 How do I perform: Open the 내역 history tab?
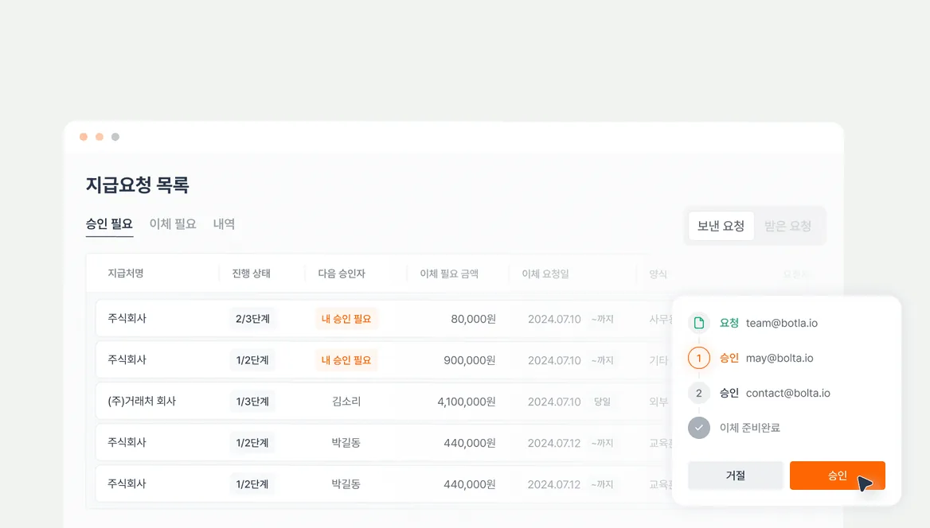click(x=225, y=224)
